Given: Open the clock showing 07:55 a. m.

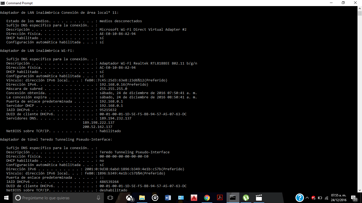Looking at the screenshot, I should point(339,198).
